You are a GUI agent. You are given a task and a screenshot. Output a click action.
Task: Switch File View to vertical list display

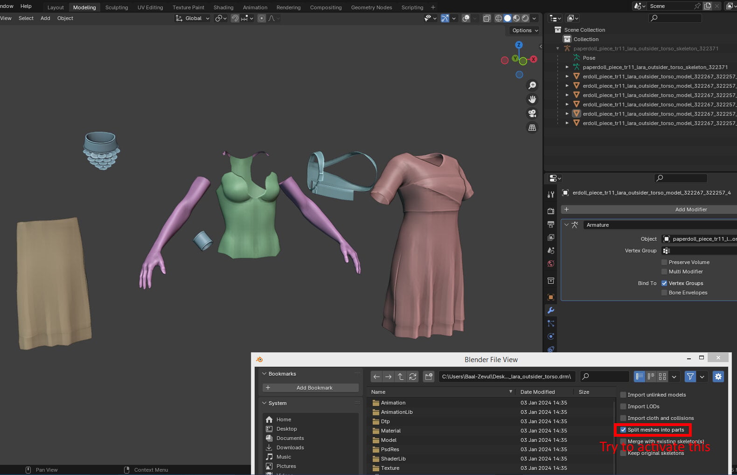click(640, 377)
